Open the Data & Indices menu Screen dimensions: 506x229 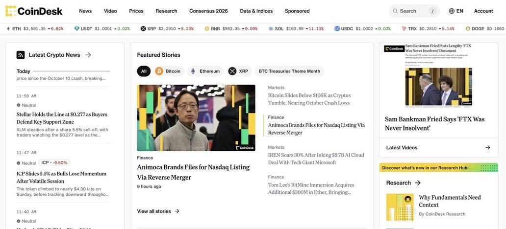coord(256,11)
